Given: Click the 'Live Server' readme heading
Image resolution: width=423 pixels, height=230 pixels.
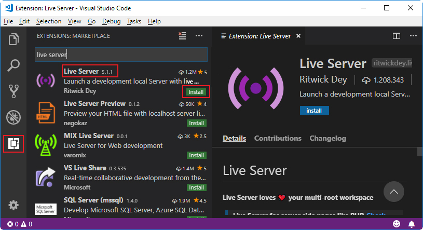Looking at the screenshot, I should (x=255, y=171).
